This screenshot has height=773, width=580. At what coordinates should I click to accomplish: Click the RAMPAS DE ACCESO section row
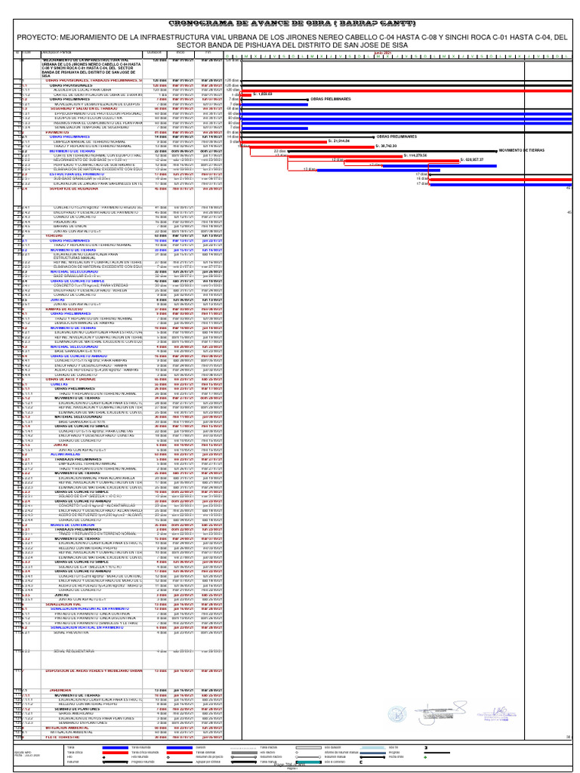119,309
